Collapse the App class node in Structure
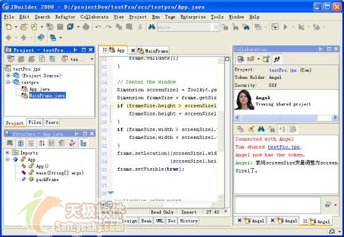The width and height of the screenshot is (344, 237). (x=7, y=159)
